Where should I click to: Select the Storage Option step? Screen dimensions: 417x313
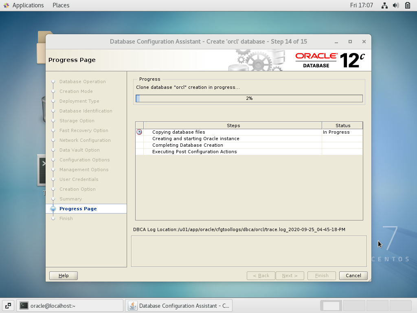coord(77,121)
